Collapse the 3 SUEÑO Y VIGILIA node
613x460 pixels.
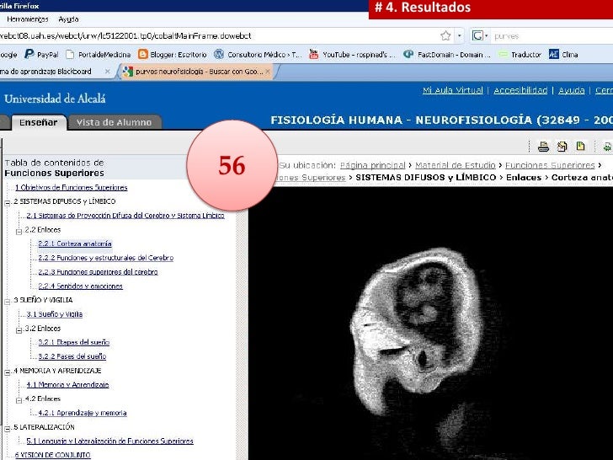pyautogui.click(x=8, y=302)
